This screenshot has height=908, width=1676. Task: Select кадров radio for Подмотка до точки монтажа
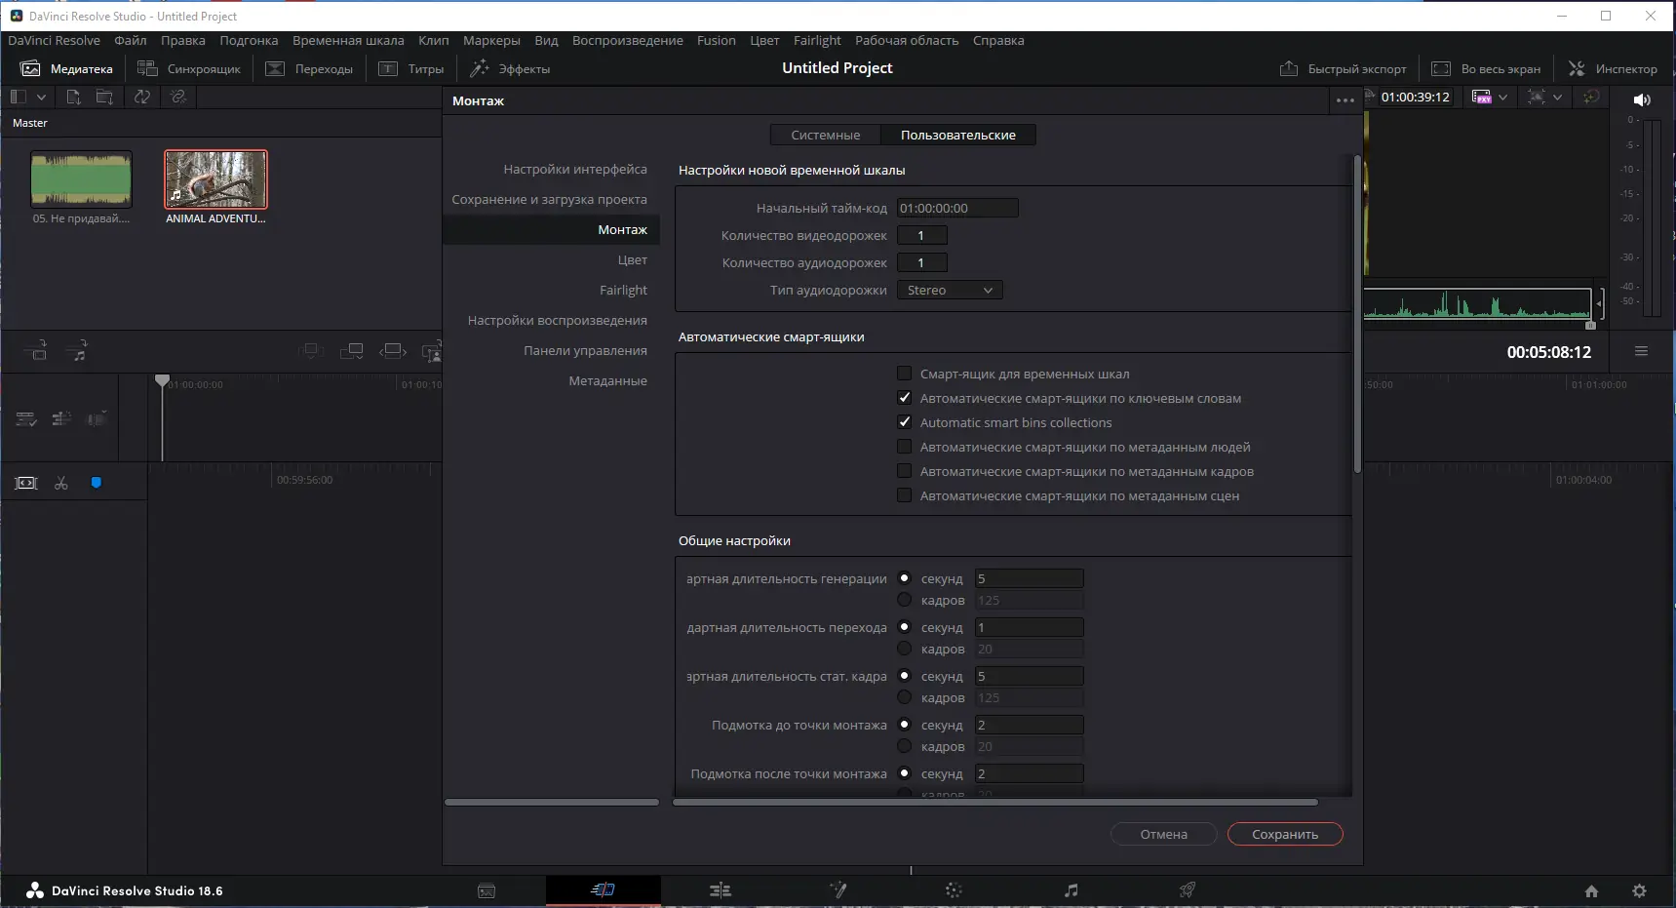pos(904,746)
